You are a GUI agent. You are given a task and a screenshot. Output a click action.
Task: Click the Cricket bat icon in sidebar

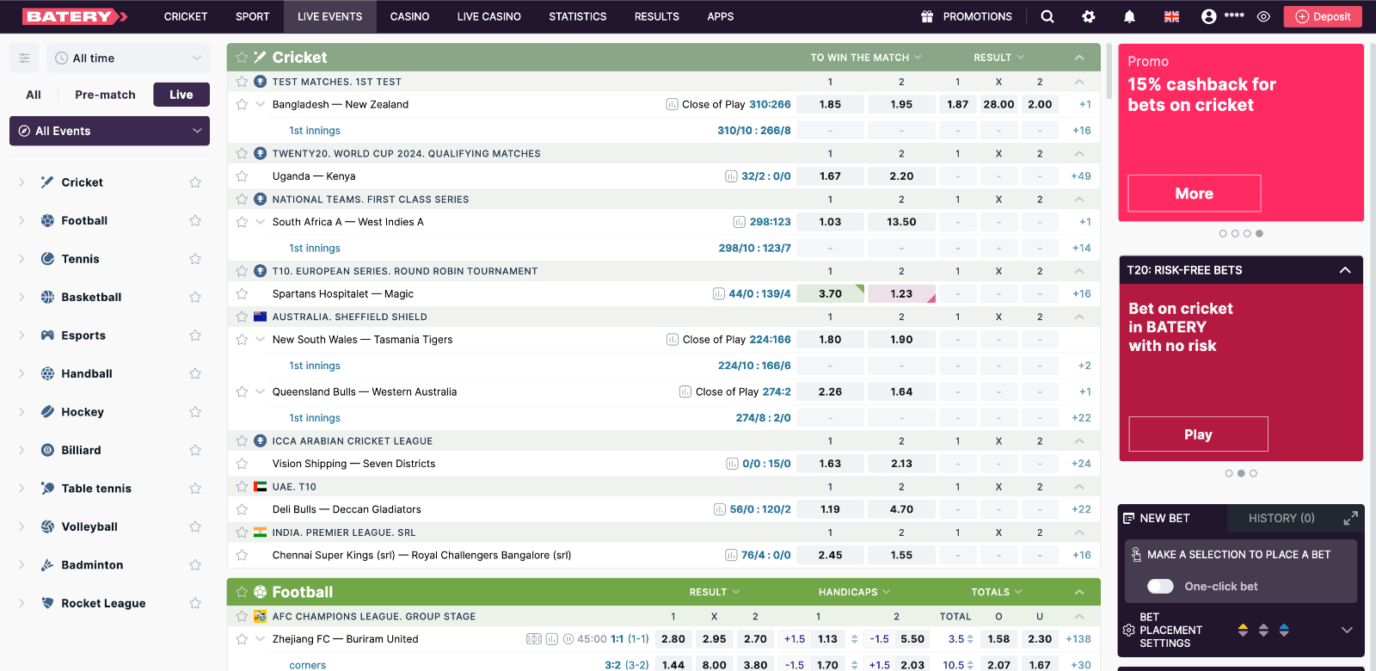[47, 182]
